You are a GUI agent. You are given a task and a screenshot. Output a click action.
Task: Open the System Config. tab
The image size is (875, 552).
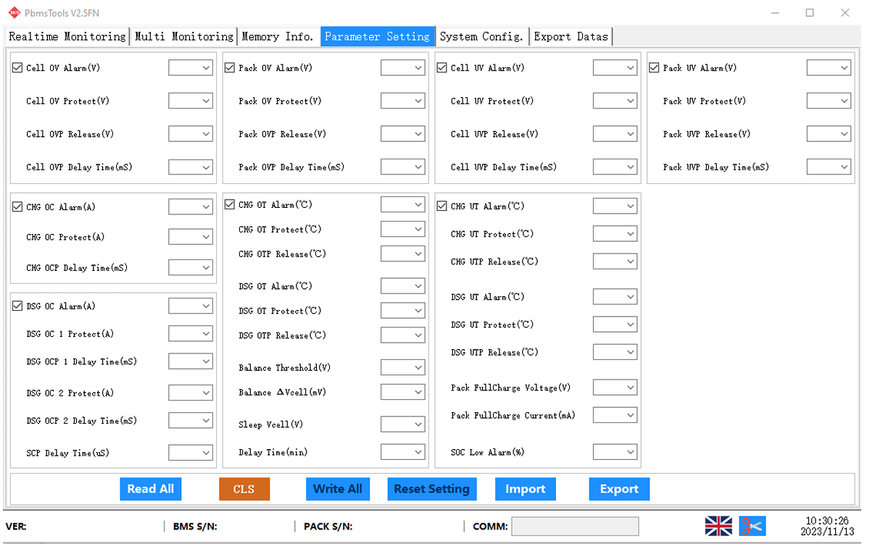(x=481, y=36)
